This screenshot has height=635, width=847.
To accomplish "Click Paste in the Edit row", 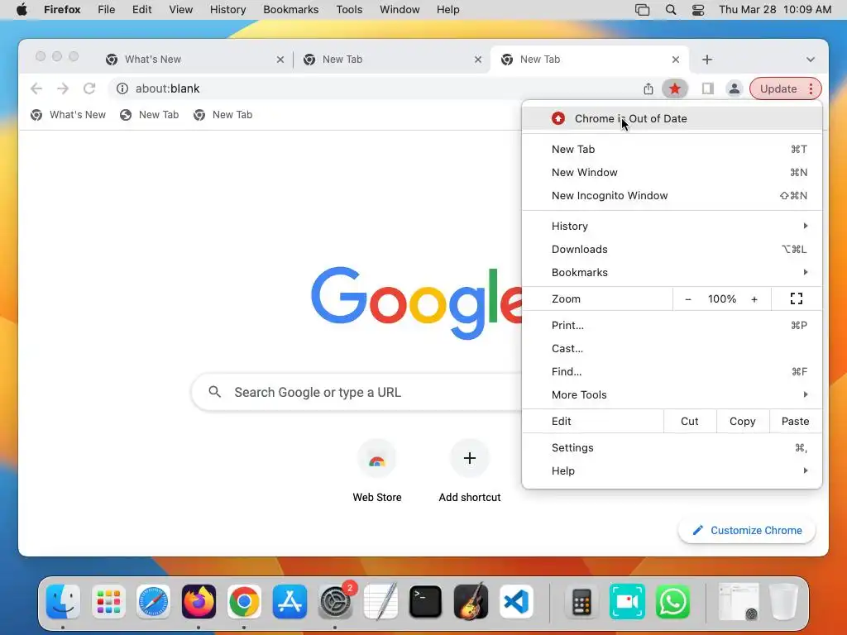I will click(795, 421).
